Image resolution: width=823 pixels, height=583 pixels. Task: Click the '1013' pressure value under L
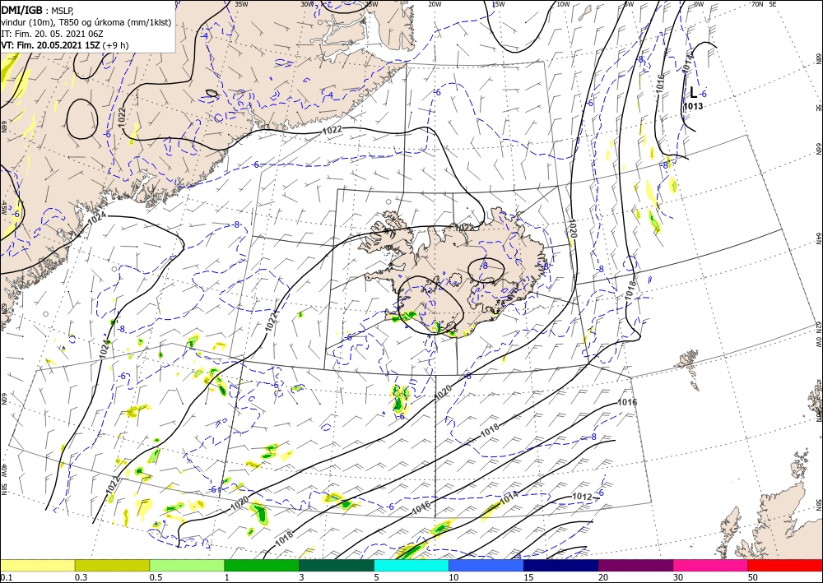tap(693, 106)
